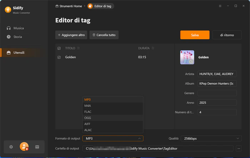Image resolution: width=250 pixels, height=158 pixels.
Task: Save tags with Salva button
Action: (195, 35)
